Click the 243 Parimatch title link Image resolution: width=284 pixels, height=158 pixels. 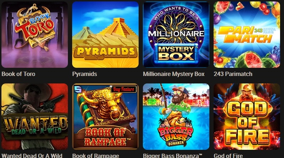233,74
